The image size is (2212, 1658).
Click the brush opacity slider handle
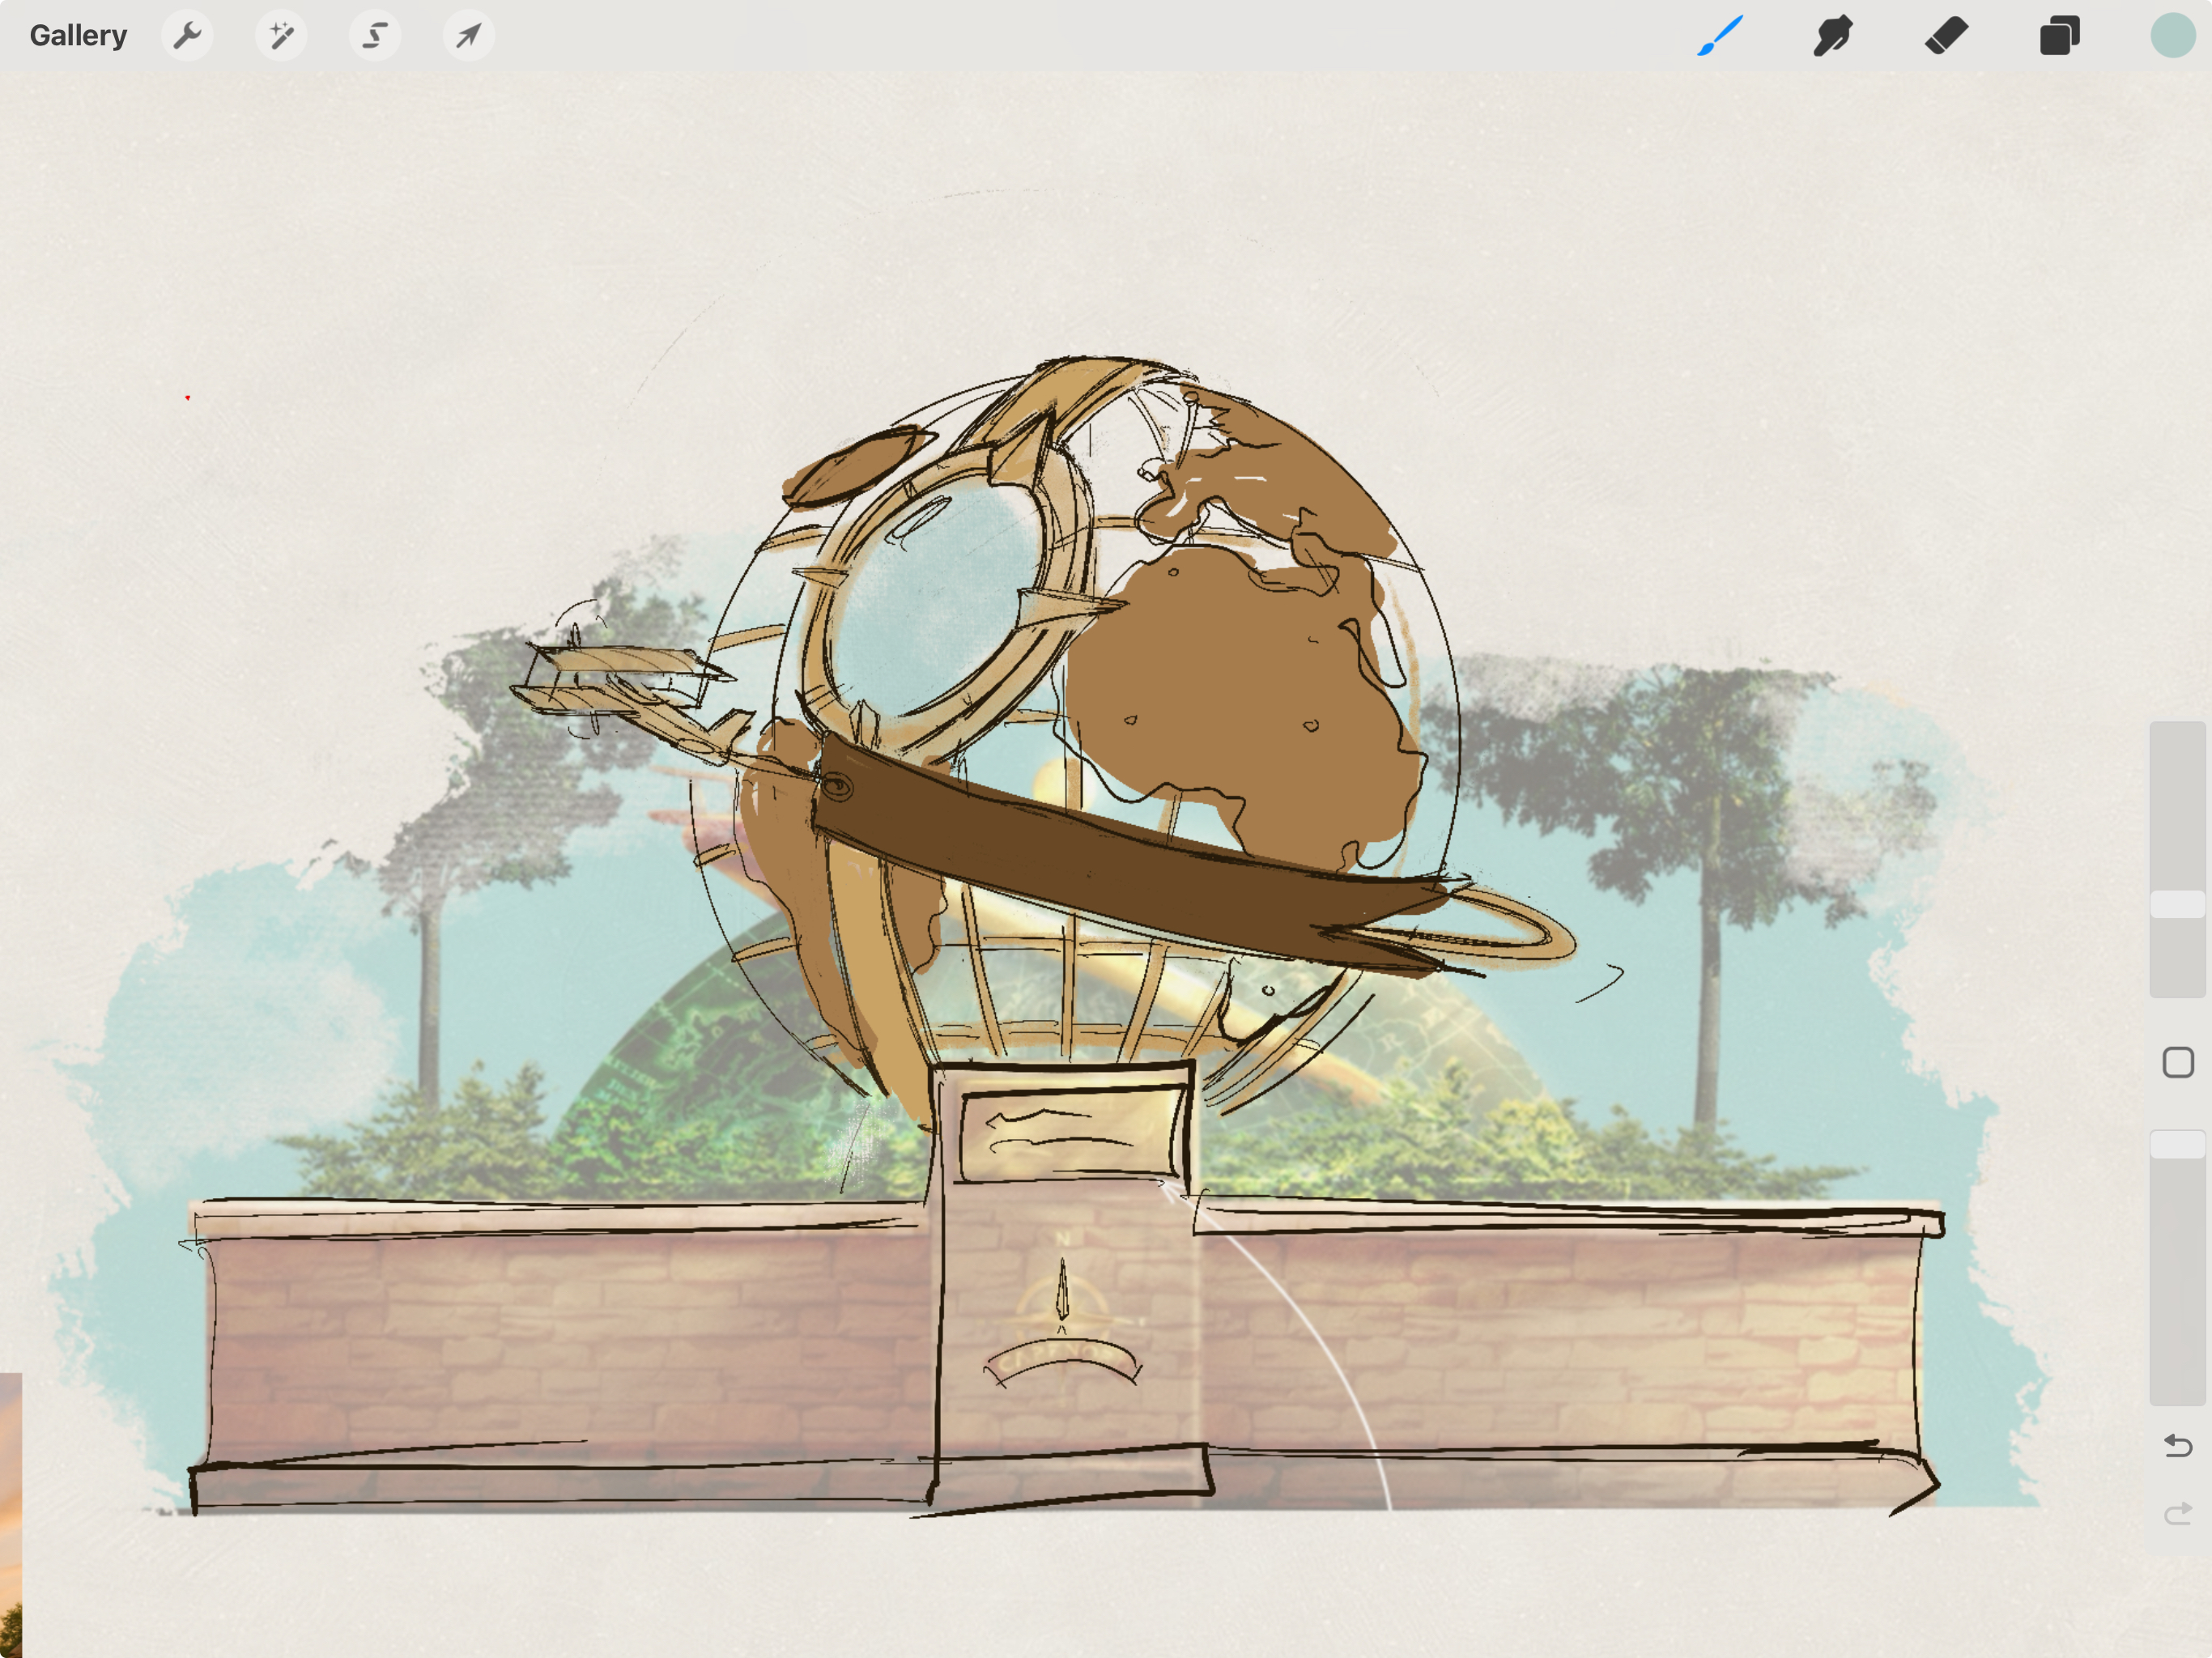point(2177,1145)
